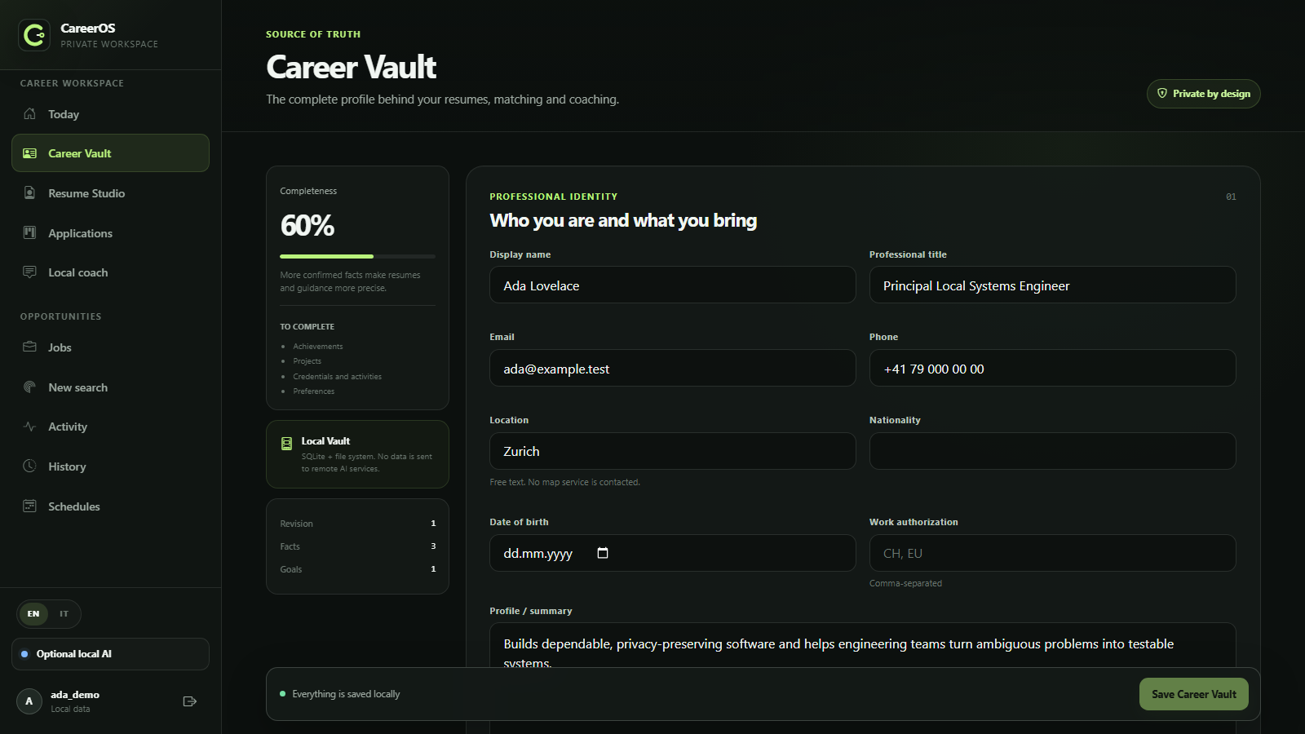Viewport: 1305px width, 734px height.
Task: Click Credentials and activities item
Action: click(x=338, y=377)
